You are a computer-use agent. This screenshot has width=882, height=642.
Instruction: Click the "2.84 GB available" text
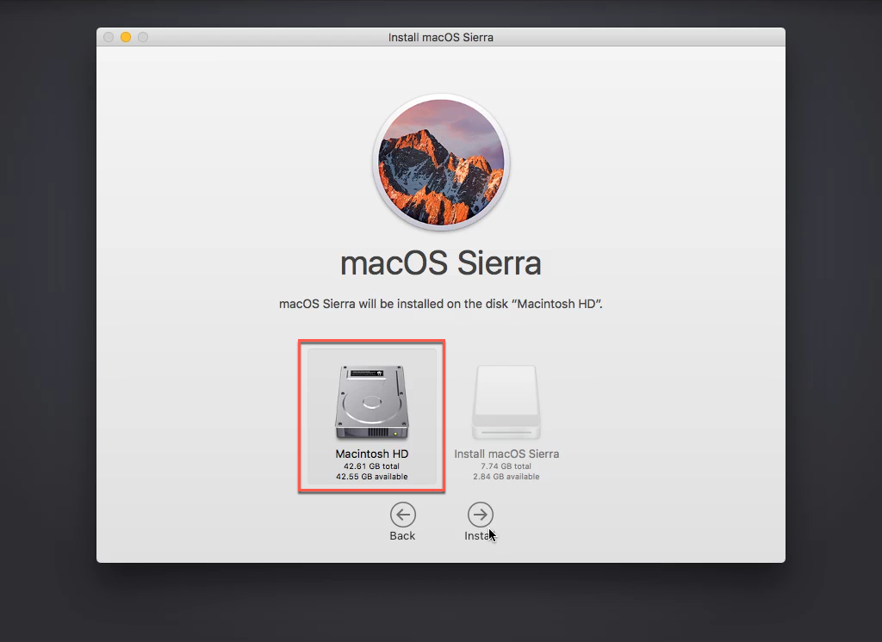coord(506,476)
